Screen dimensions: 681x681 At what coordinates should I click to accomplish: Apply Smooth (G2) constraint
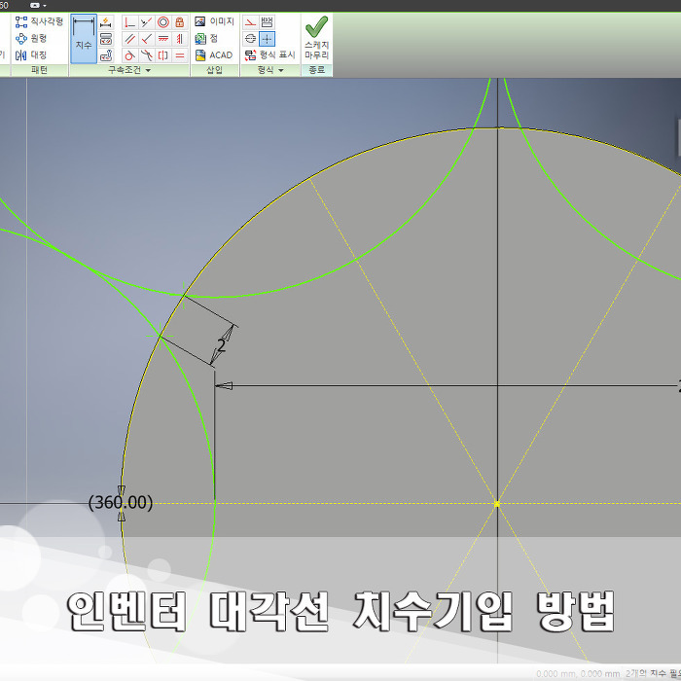coord(146,55)
